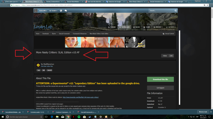
Task: Show hidden system tray icons
Action: point(189,117)
